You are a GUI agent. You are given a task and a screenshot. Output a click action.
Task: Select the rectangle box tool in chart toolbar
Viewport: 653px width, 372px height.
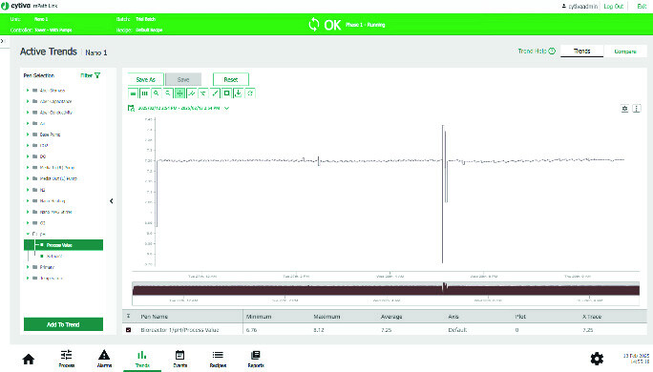[226, 93]
